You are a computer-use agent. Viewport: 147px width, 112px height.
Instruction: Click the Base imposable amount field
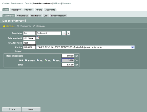click(x=68, y=56)
